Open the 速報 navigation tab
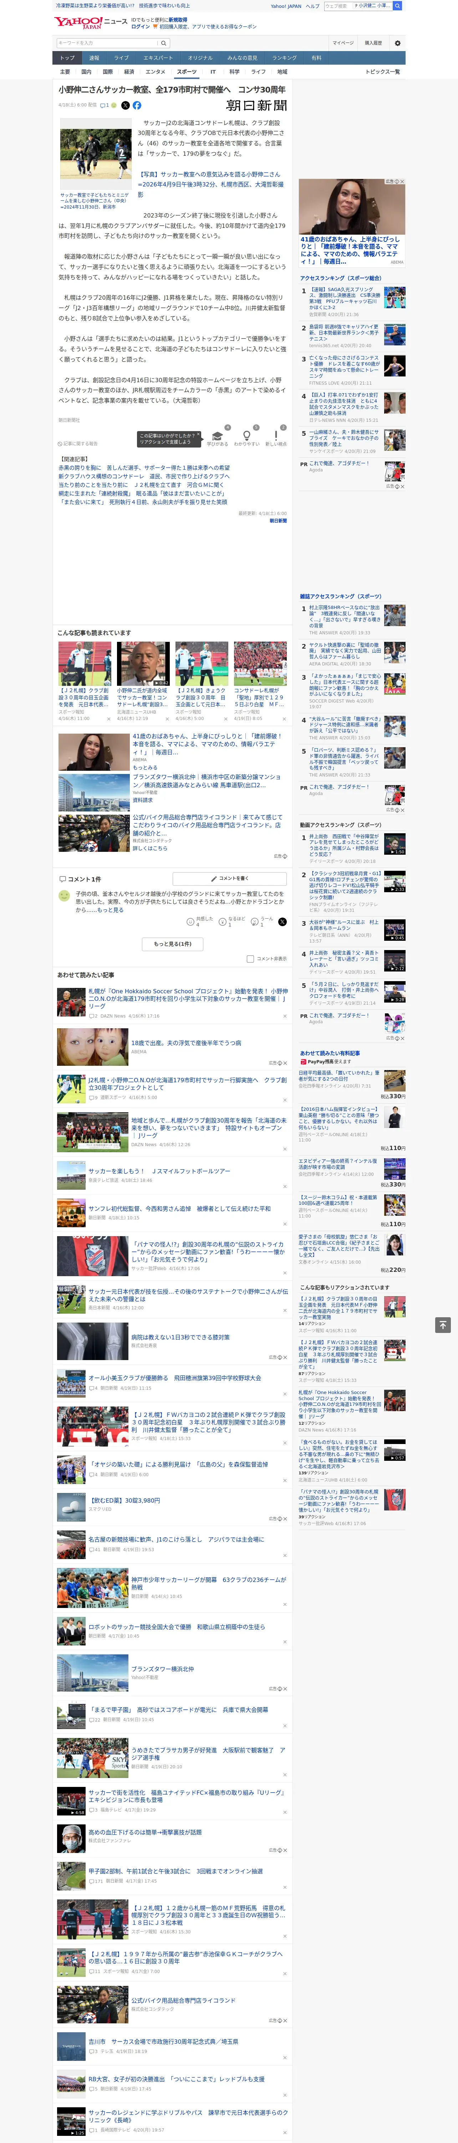Viewport: 458px width, 2143px height. (94, 58)
